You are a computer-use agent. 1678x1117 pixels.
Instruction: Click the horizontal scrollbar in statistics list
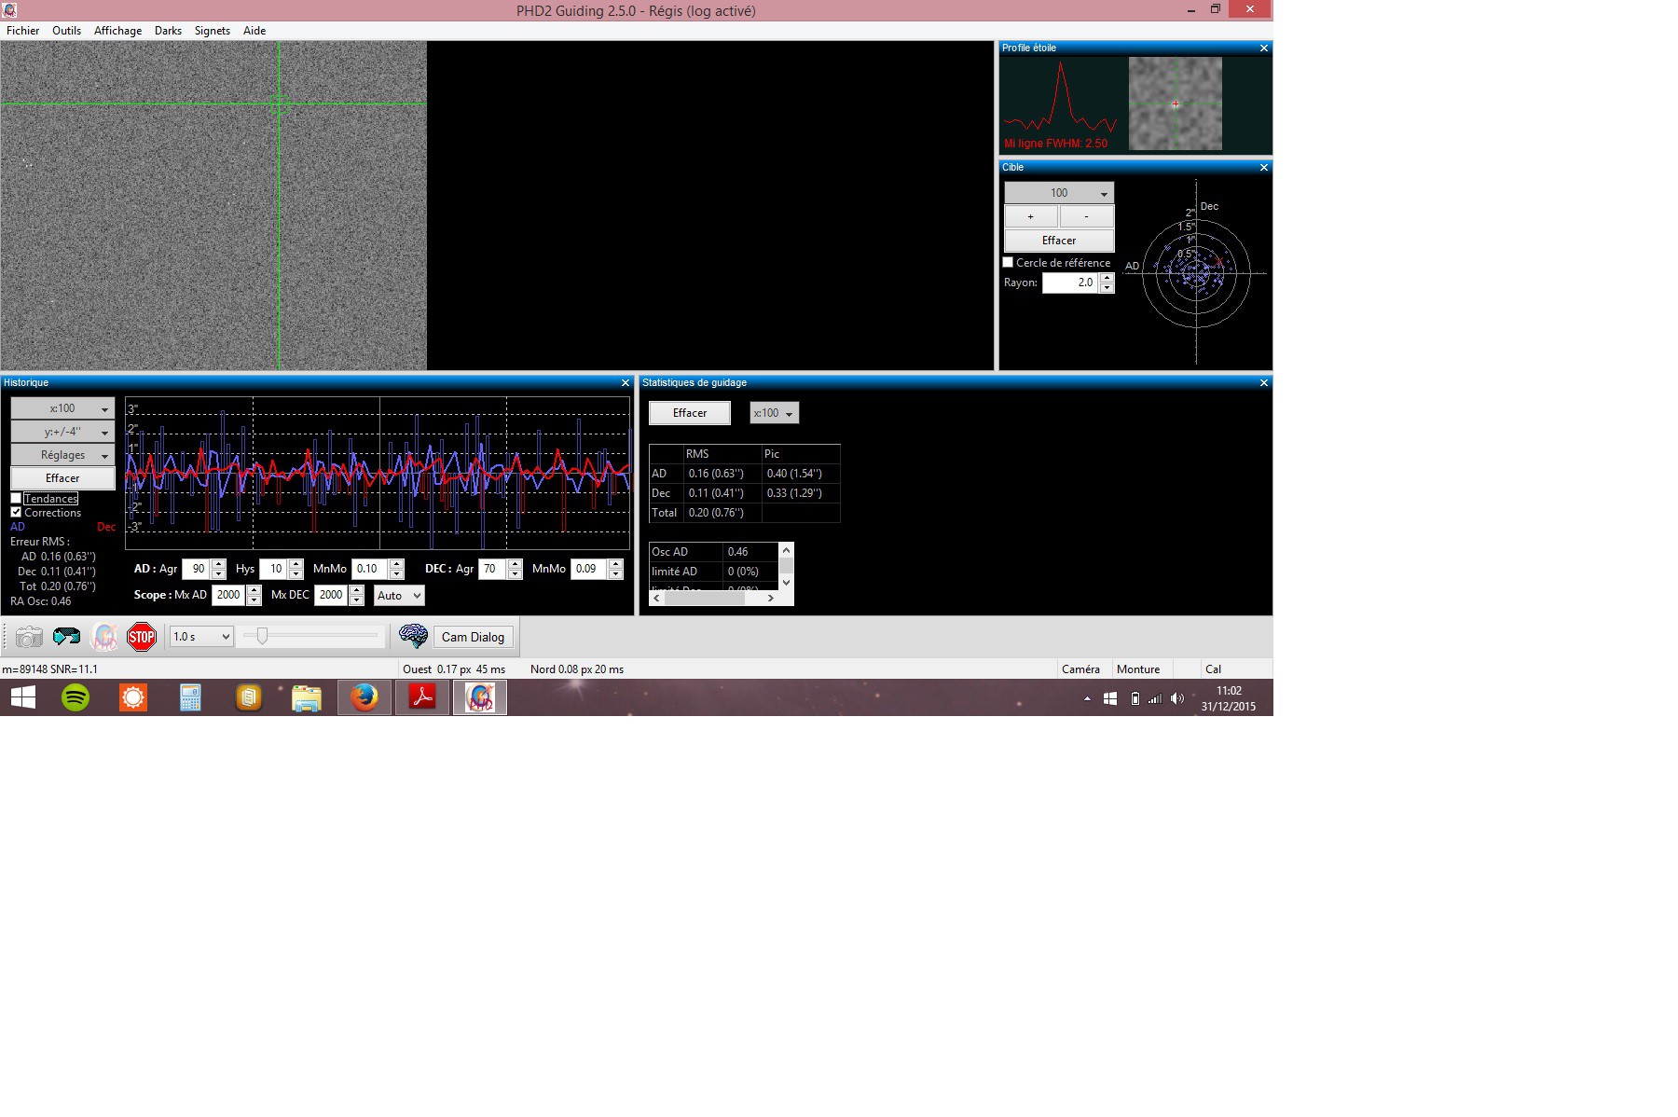[704, 598]
